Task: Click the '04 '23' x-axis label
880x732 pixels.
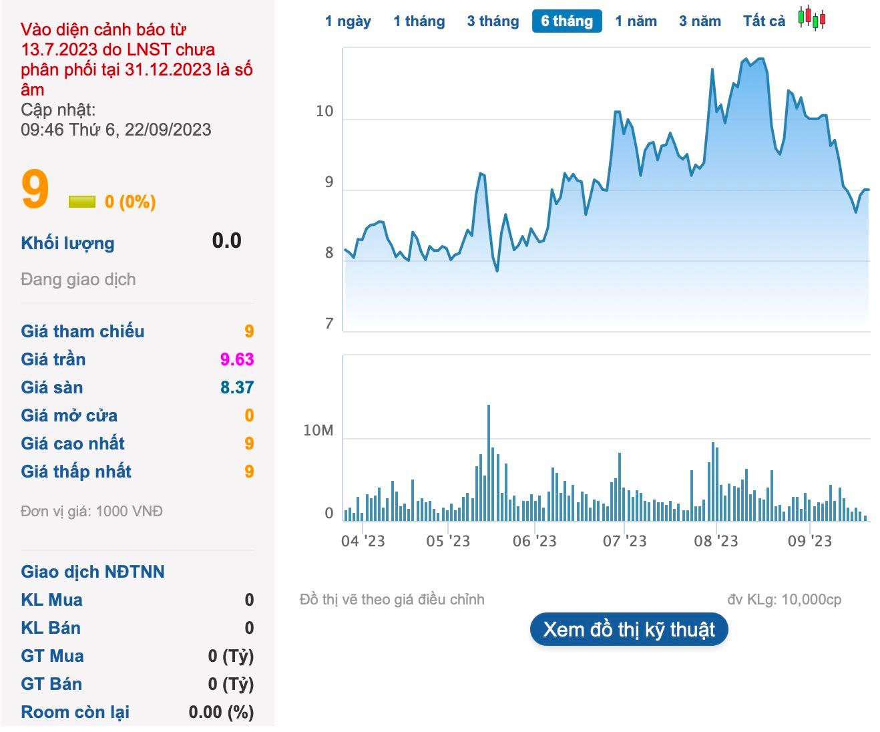Action: pos(363,541)
